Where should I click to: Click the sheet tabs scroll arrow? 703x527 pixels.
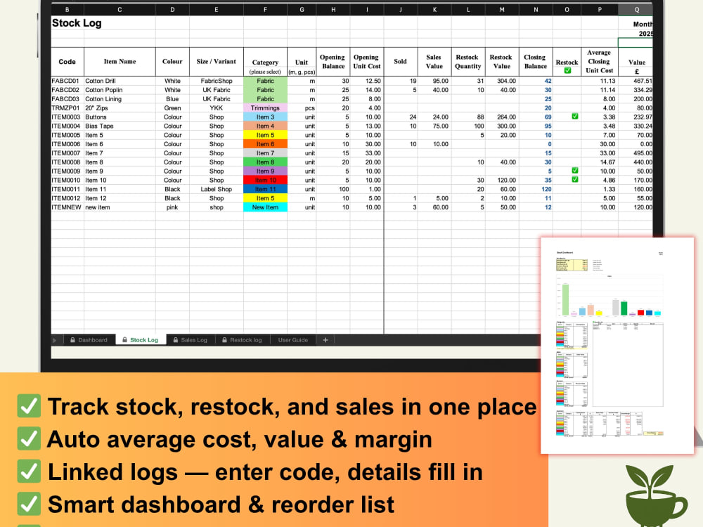coord(55,340)
